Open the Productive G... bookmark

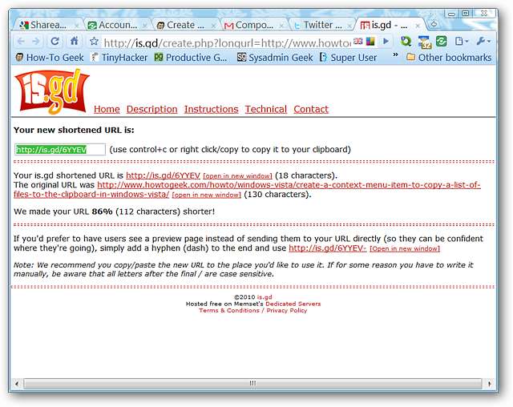191,58
